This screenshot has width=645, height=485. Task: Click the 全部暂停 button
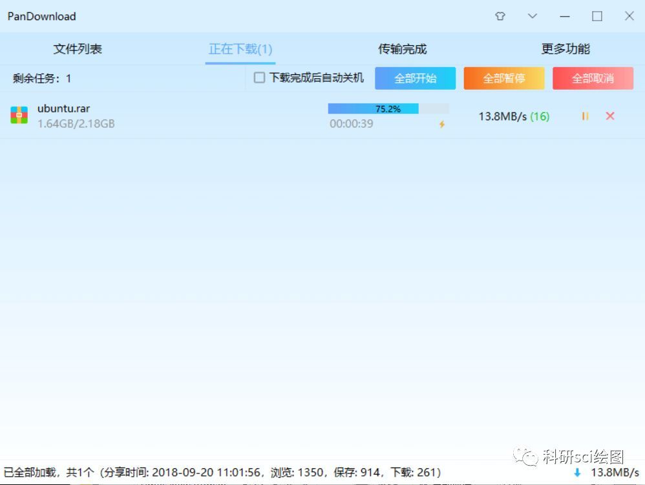[504, 78]
